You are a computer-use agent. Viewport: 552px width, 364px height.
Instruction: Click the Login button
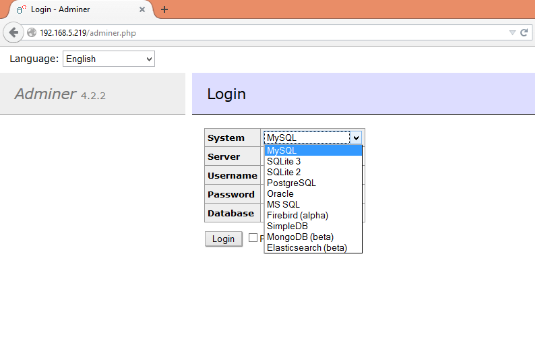pos(224,239)
